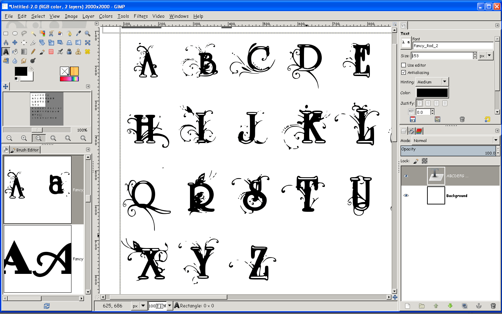Select the Scissors Select tool
Screen dimensions: 502x314
click(51, 33)
